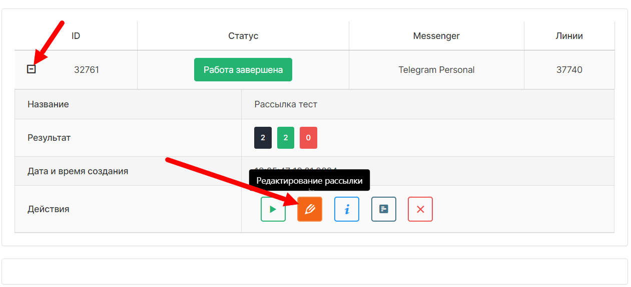The height and width of the screenshot is (287, 631).
Task: Click line number 37740
Action: [x=569, y=70]
